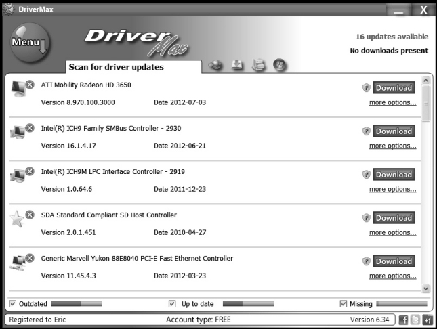437x329 pixels.
Task: Click the driver list scrollbar thumb
Action: click(x=425, y=104)
